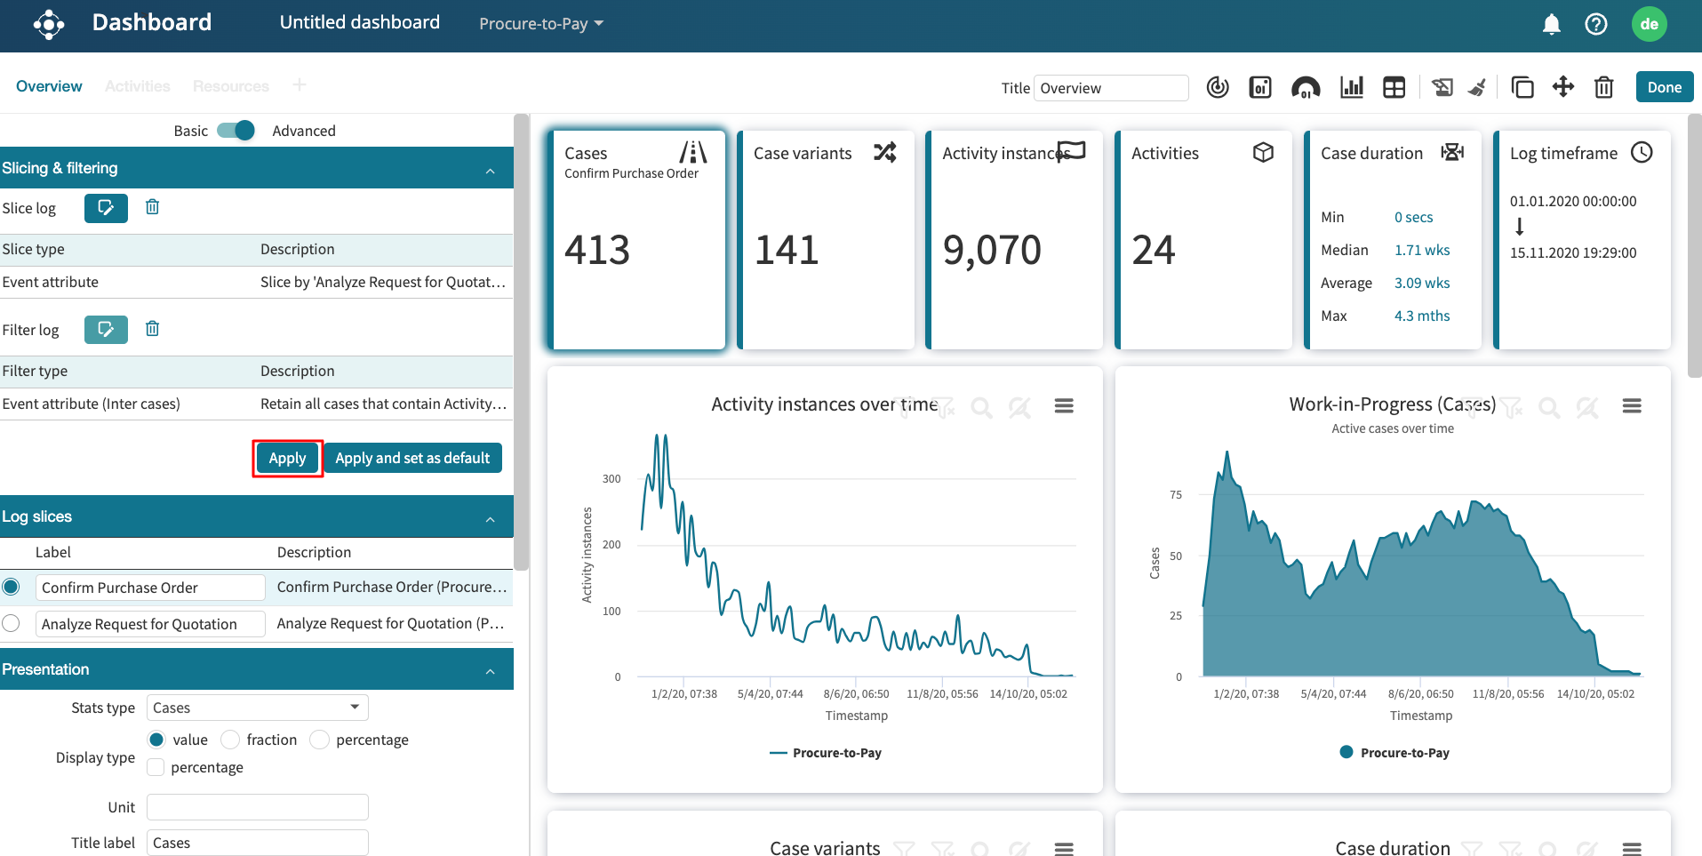Image resolution: width=1702 pixels, height=856 pixels.
Task: Switch to the Resources tab
Action: (x=230, y=86)
